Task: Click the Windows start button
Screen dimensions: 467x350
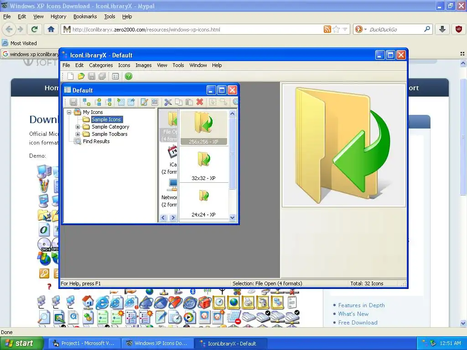Action: point(22,343)
